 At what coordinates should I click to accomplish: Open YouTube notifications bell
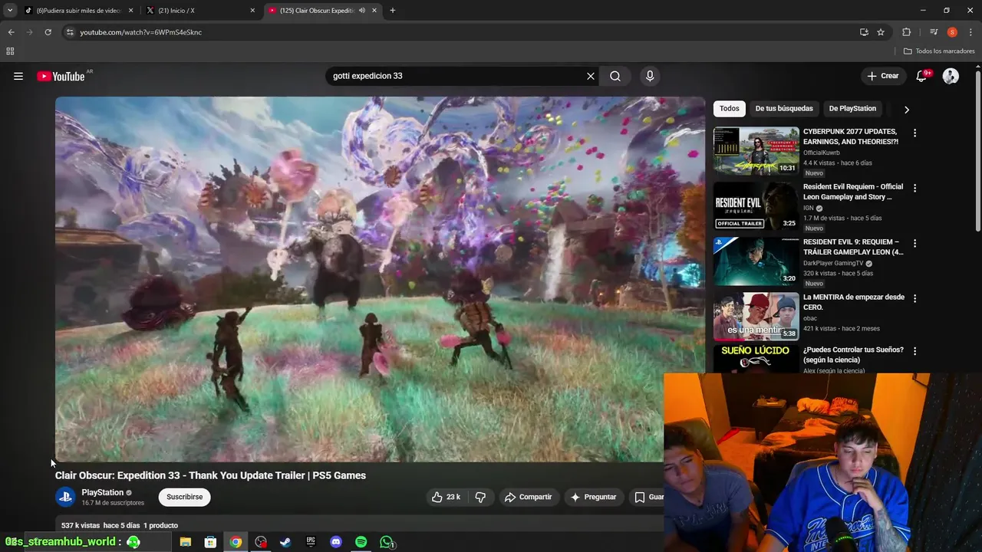(x=922, y=76)
